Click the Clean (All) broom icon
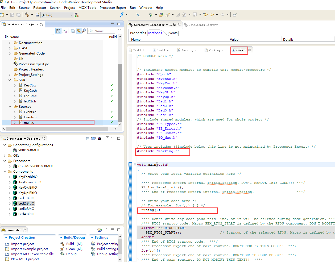 click(62, 249)
